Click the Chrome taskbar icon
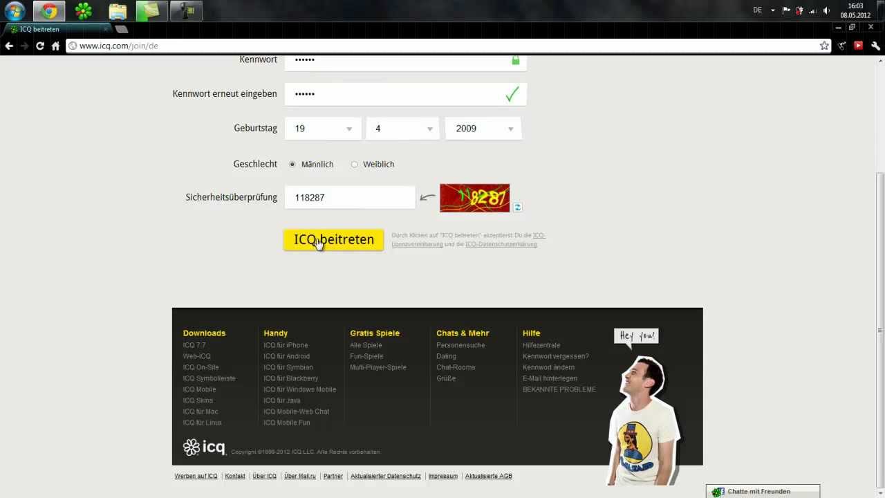Image resolution: width=885 pixels, height=498 pixels. pyautogui.click(x=48, y=10)
